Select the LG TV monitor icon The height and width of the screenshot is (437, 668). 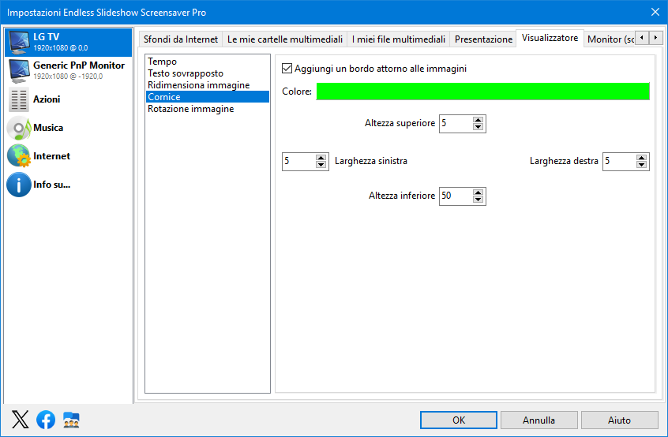click(19, 43)
